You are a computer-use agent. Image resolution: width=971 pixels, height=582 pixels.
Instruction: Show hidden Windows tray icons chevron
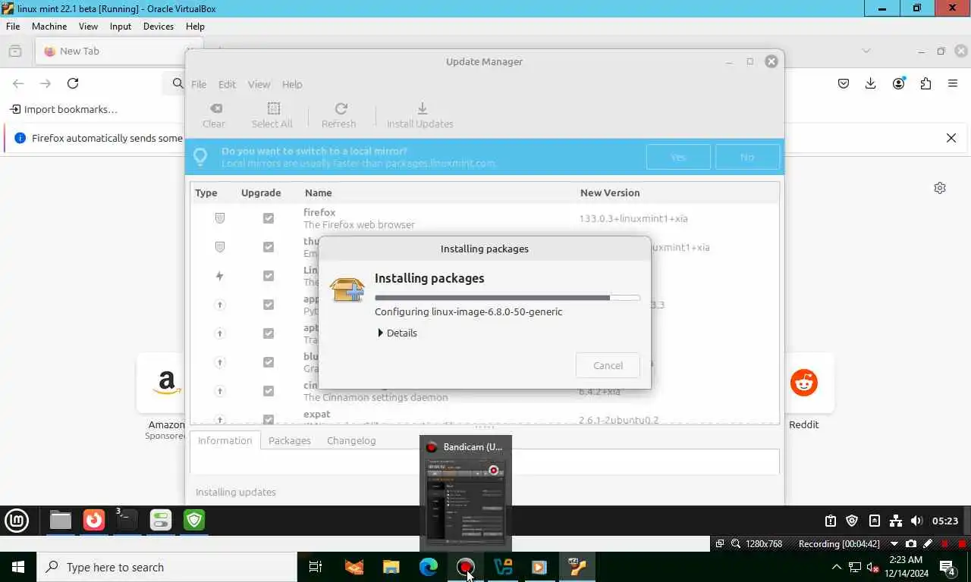[x=837, y=567]
